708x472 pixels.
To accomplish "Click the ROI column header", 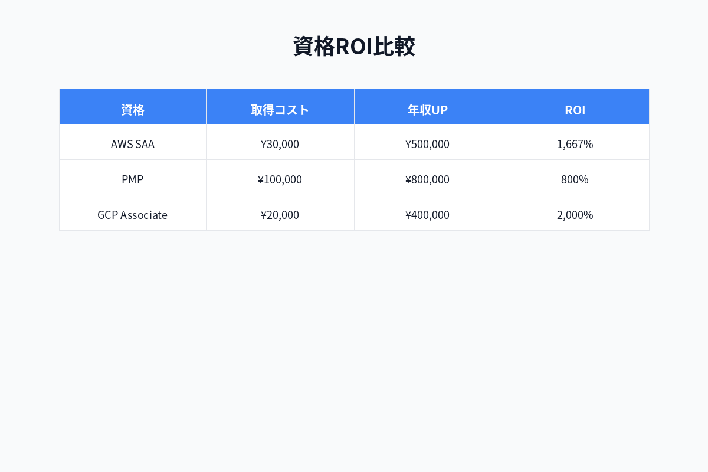I will coord(575,109).
